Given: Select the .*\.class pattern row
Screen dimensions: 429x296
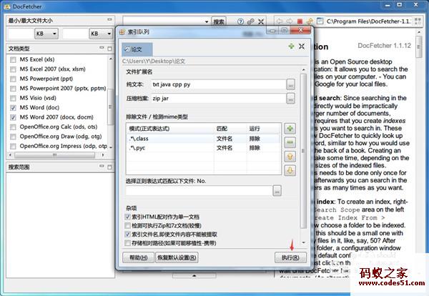Looking at the screenshot, I should [203, 139].
